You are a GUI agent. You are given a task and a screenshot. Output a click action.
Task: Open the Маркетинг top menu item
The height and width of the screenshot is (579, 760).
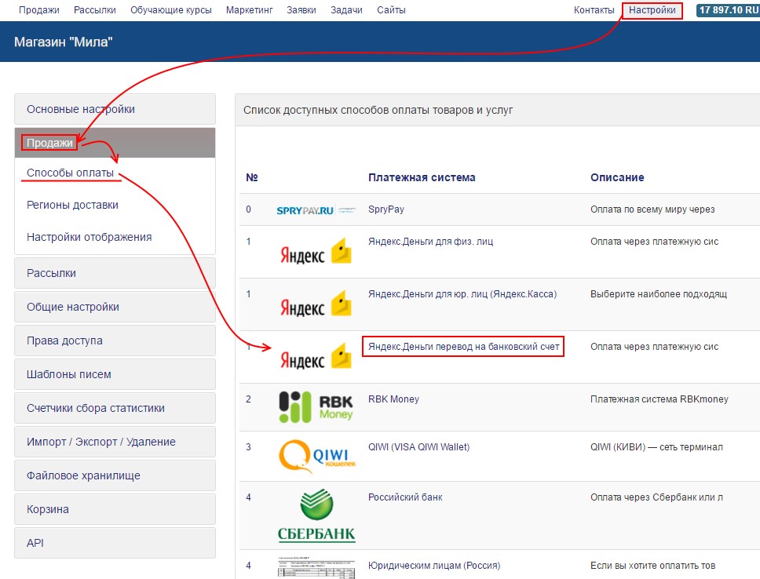point(249,10)
